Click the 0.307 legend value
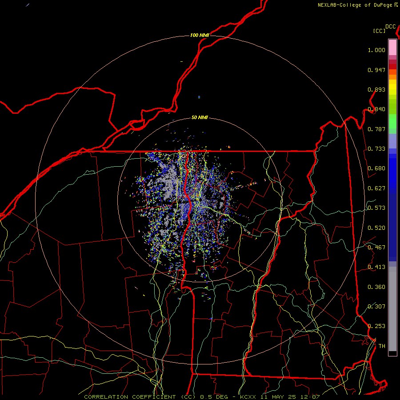 (376, 307)
